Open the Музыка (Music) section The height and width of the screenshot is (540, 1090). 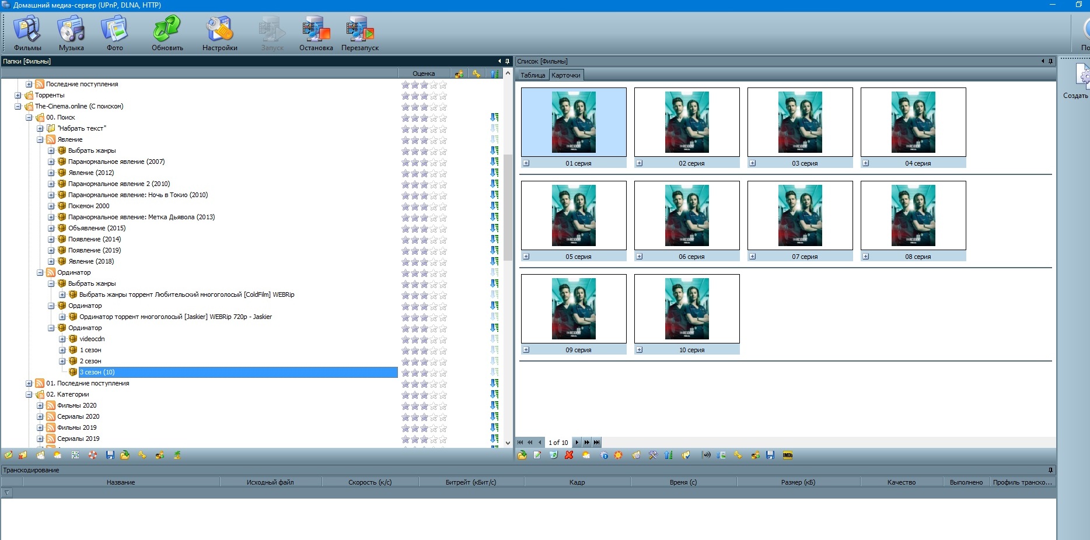[71, 34]
